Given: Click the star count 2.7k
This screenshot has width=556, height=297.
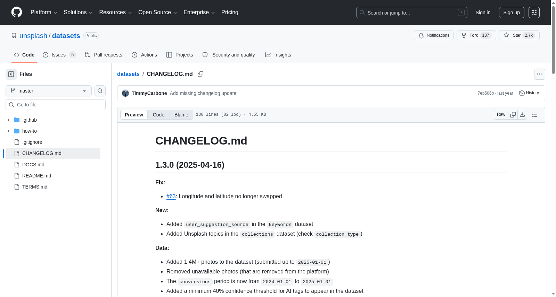Looking at the screenshot, I should [529, 35].
